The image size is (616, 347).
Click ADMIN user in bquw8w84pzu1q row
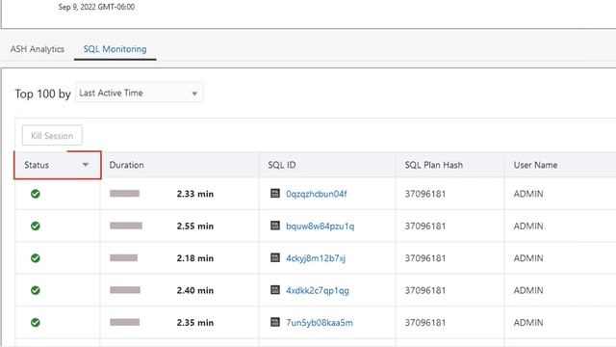(x=528, y=227)
